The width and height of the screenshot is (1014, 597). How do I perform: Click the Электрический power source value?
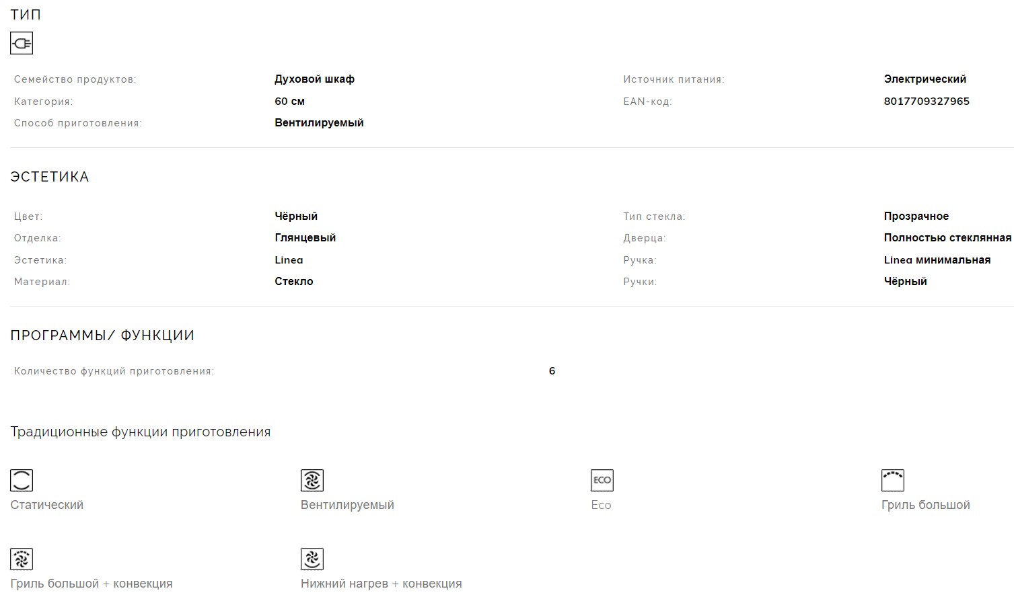pyautogui.click(x=925, y=79)
